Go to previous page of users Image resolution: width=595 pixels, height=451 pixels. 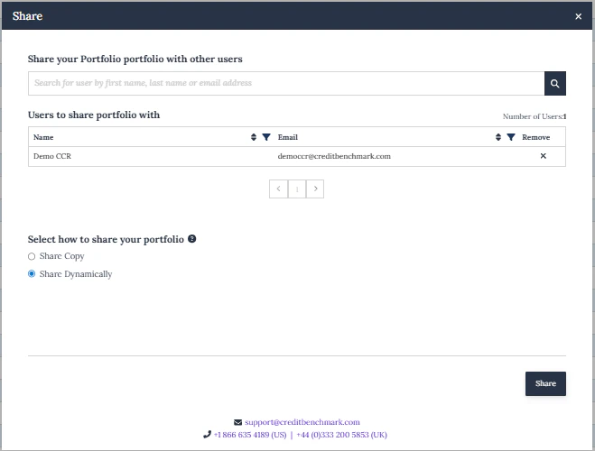(278, 189)
